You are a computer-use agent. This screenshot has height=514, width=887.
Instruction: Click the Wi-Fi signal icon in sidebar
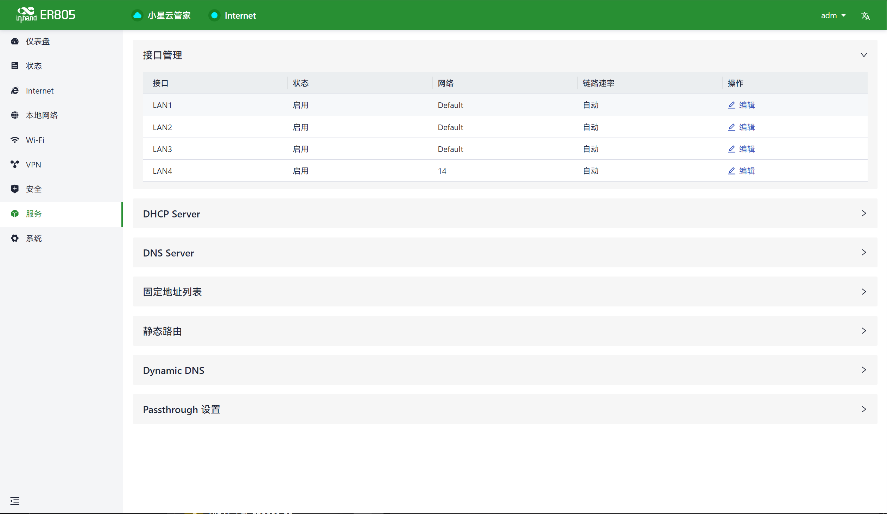point(14,140)
